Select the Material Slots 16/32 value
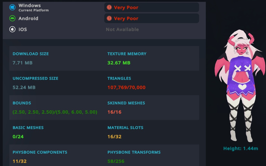 pyautogui.click(x=114, y=137)
